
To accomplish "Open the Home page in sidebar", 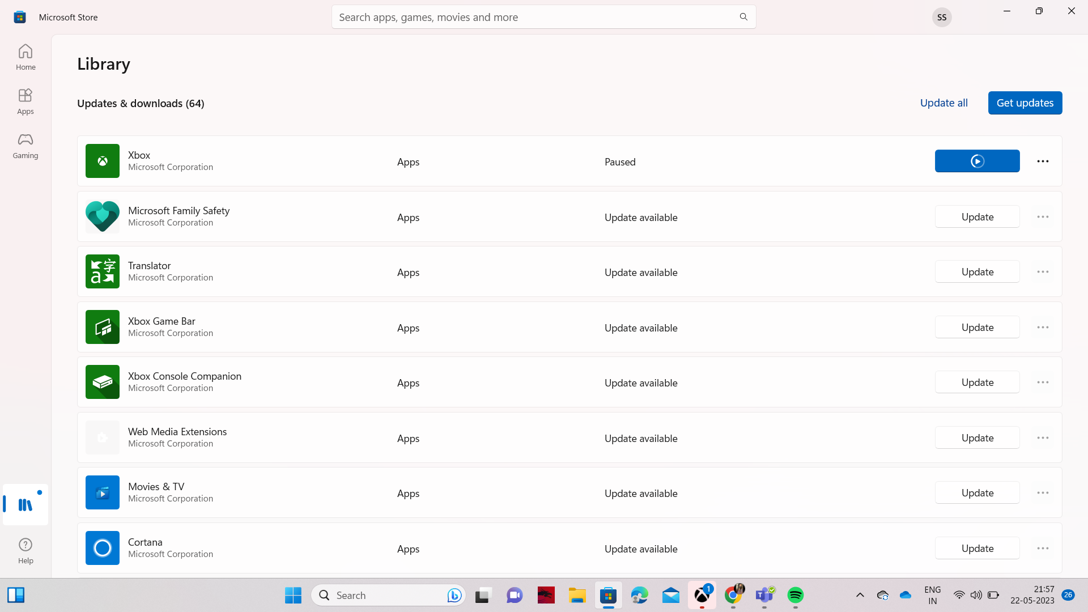I will click(x=25, y=57).
